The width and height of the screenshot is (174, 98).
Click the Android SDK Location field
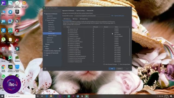point(92,16)
